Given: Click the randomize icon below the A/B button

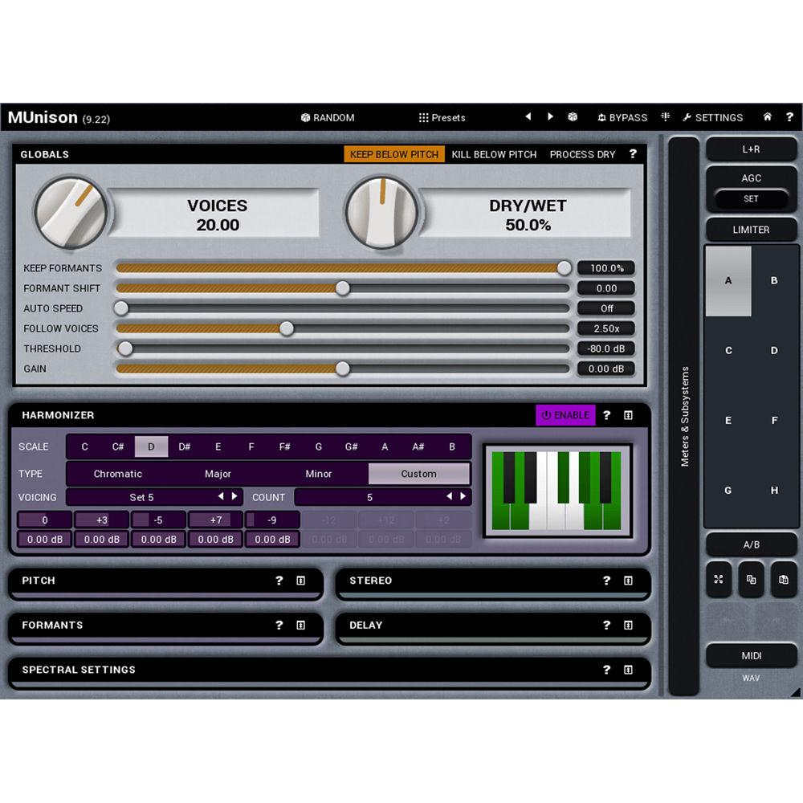Looking at the screenshot, I should pos(719,580).
